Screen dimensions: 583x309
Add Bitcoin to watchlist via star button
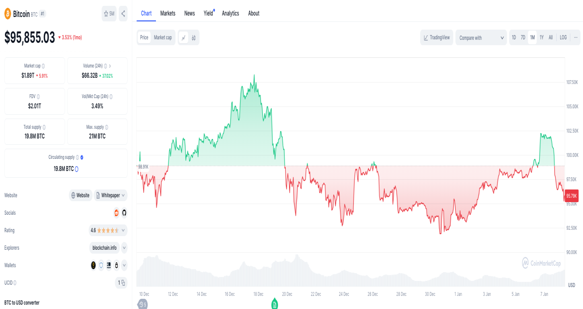click(109, 14)
